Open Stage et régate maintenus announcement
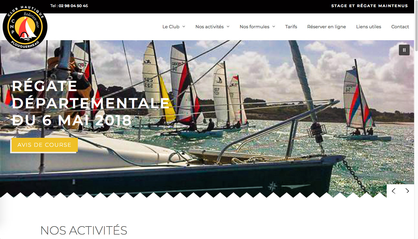The width and height of the screenshot is (418, 239). click(x=369, y=6)
